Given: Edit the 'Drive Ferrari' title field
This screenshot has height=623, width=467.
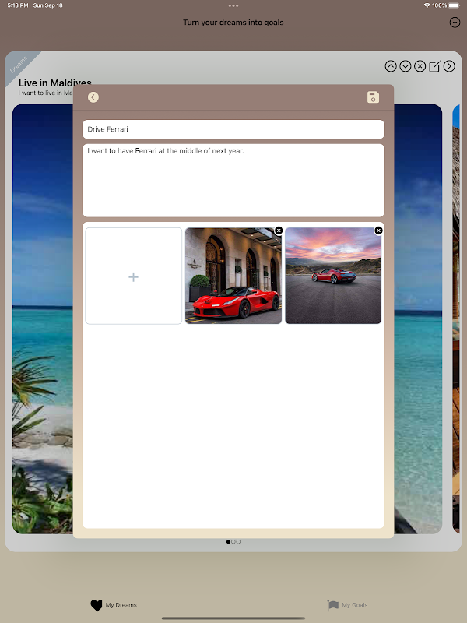Looking at the screenshot, I should 233,129.
